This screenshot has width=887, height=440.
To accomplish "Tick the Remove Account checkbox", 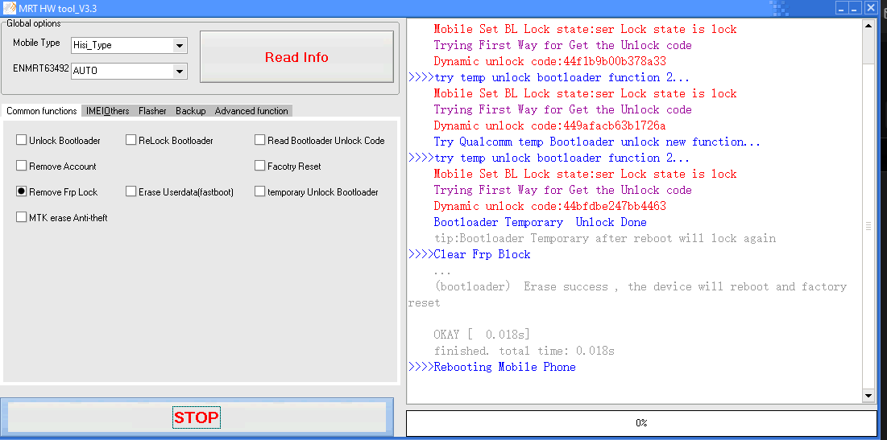I will [x=22, y=166].
